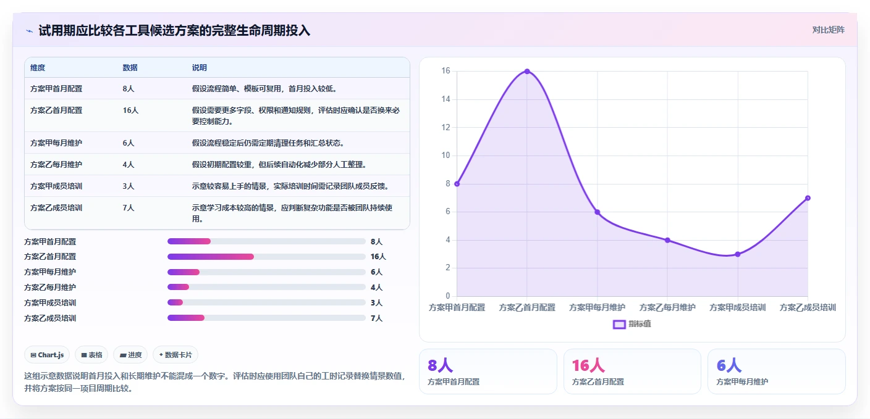Click the 16人 value beside the progress bar
The height and width of the screenshot is (419, 870).
click(x=378, y=257)
